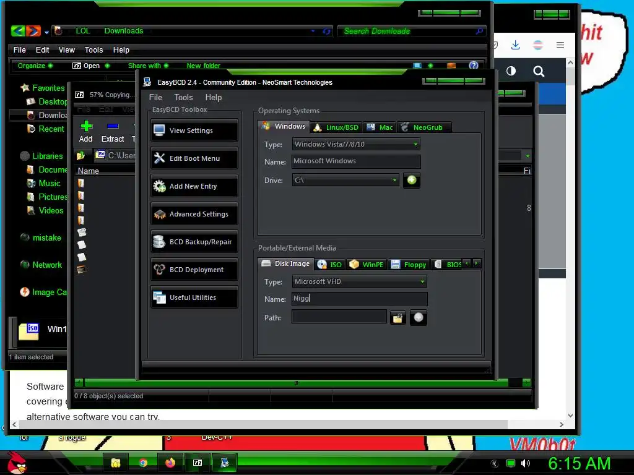Select the WinPE media tab
The height and width of the screenshot is (475, 634).
(367, 265)
